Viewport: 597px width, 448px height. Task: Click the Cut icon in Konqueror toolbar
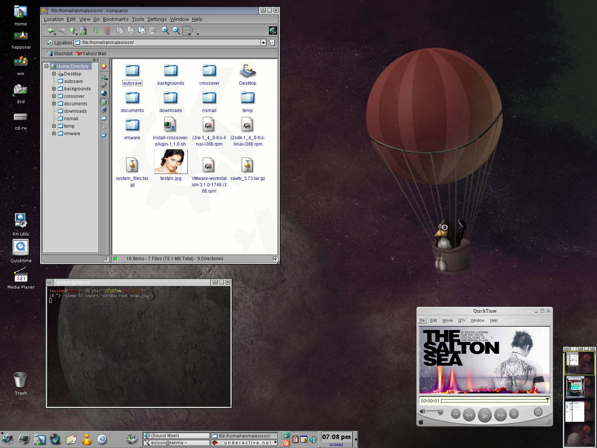point(120,31)
